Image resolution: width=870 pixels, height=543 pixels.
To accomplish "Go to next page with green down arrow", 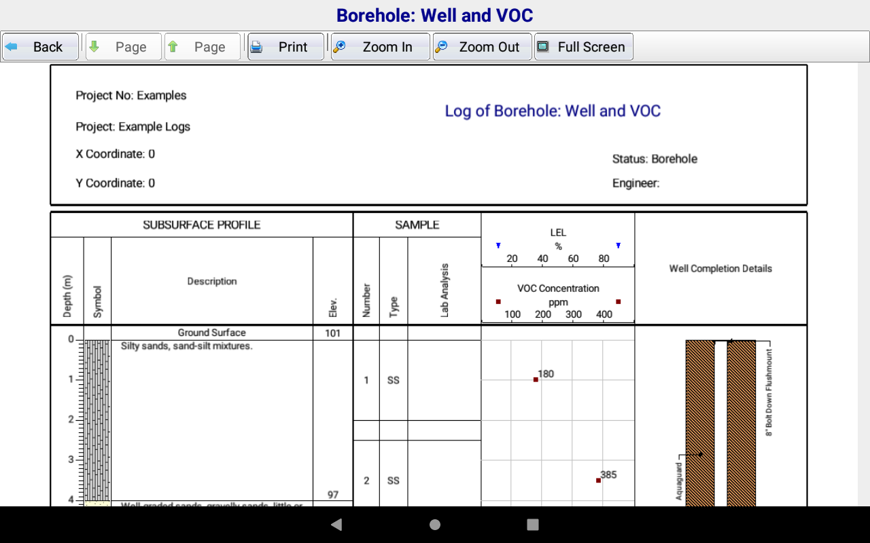I will click(94, 47).
